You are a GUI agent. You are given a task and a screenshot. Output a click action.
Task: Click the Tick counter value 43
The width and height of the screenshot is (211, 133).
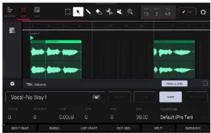[168, 14]
